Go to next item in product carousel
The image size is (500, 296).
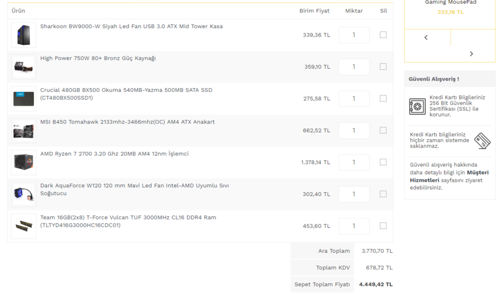(472, 54)
